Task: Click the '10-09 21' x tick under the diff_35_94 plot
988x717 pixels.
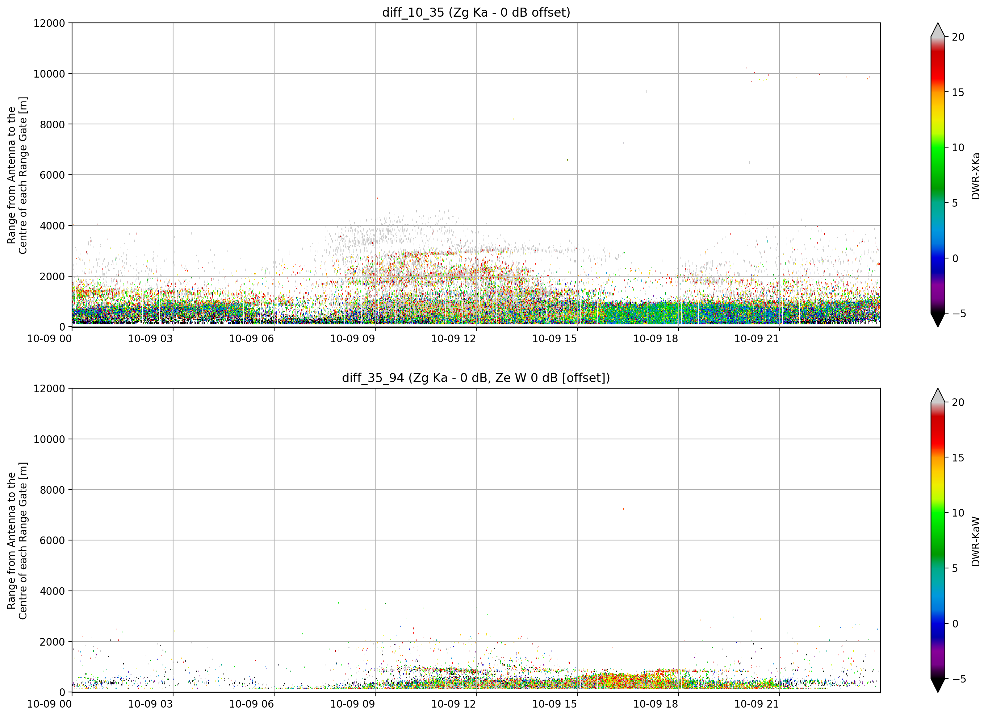Action: [757, 704]
